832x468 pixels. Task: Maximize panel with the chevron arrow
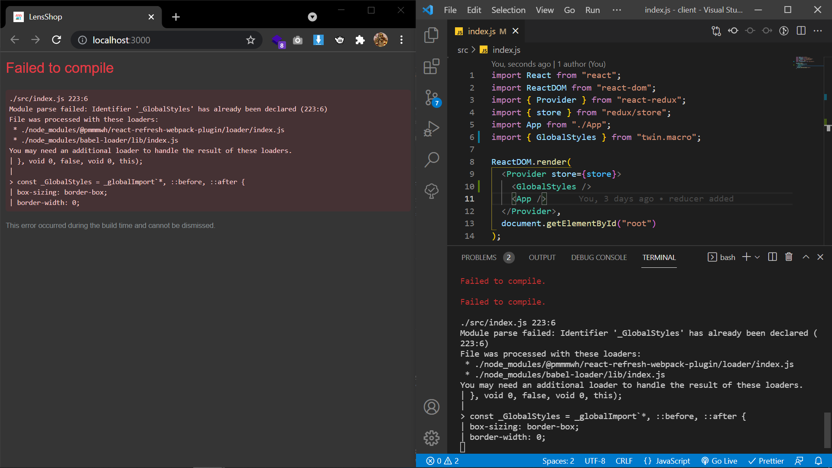[806, 257]
